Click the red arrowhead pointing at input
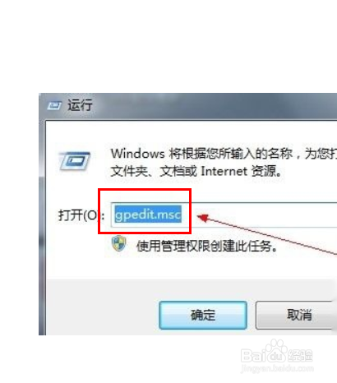 pyautogui.click(x=203, y=218)
